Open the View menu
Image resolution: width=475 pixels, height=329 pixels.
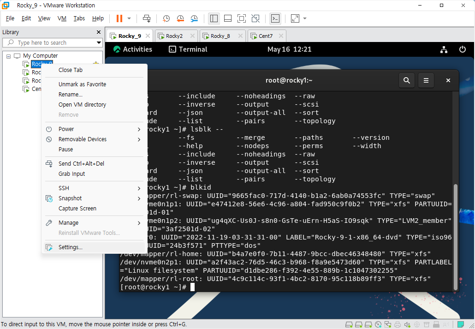(x=44, y=18)
